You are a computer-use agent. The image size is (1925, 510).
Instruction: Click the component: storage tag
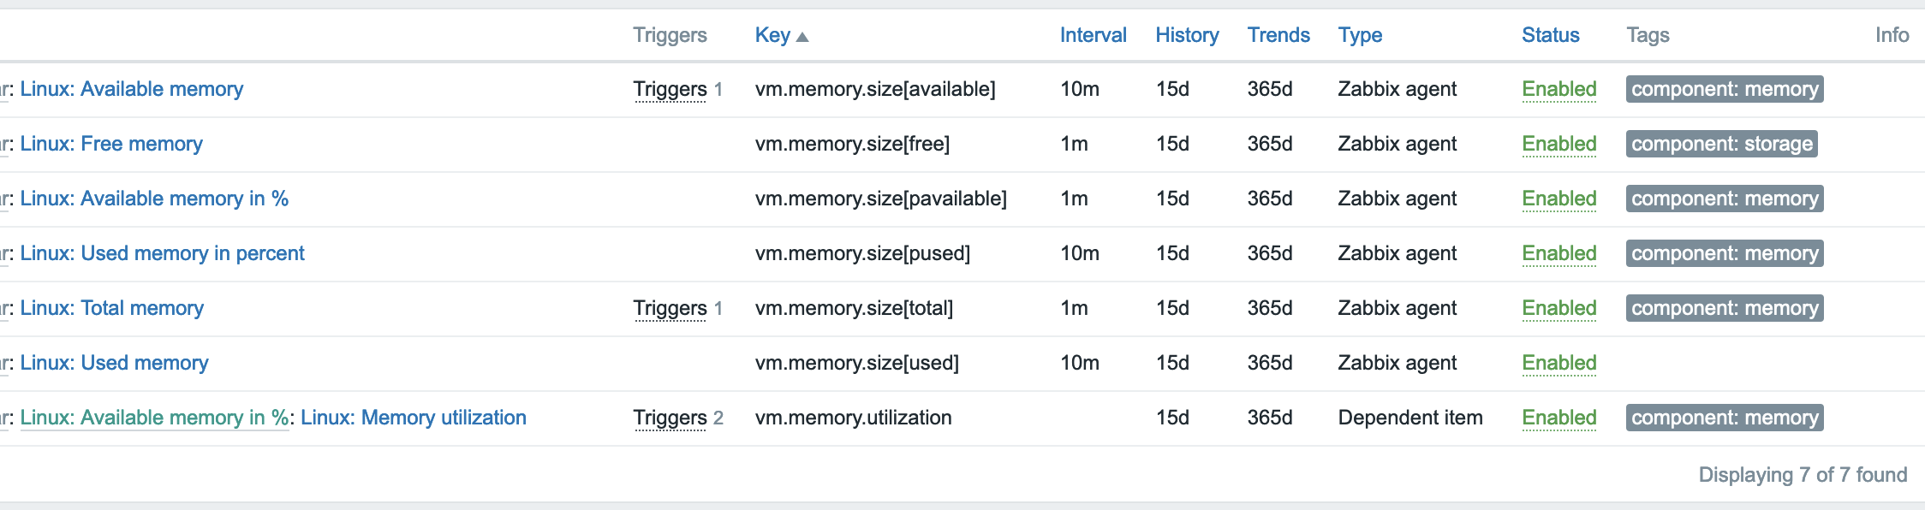[x=1721, y=144]
